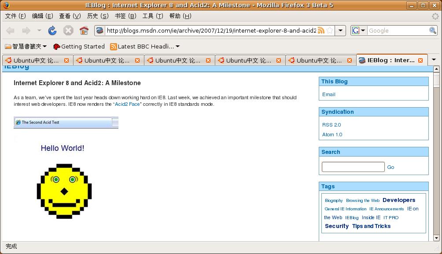Open the 工具 (T) menu
Image resolution: width=442 pixels, height=254 pixels.
[153, 16]
